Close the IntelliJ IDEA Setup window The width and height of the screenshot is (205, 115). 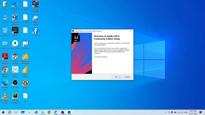130,31
